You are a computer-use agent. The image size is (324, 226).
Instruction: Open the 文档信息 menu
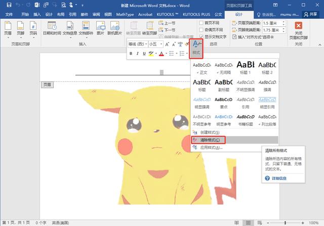70,29
